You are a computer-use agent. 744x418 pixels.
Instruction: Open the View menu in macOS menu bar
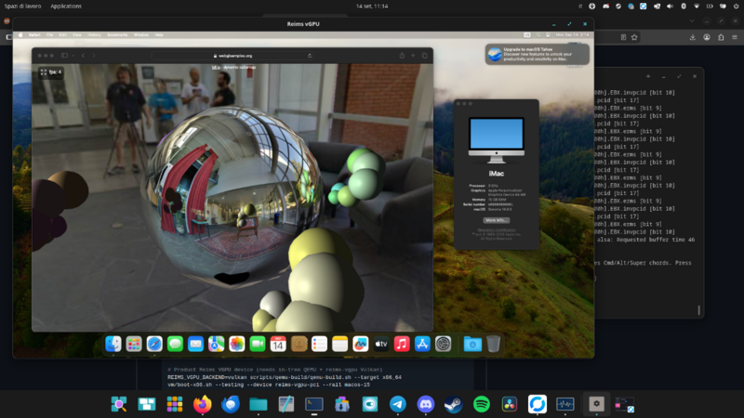[x=77, y=35]
